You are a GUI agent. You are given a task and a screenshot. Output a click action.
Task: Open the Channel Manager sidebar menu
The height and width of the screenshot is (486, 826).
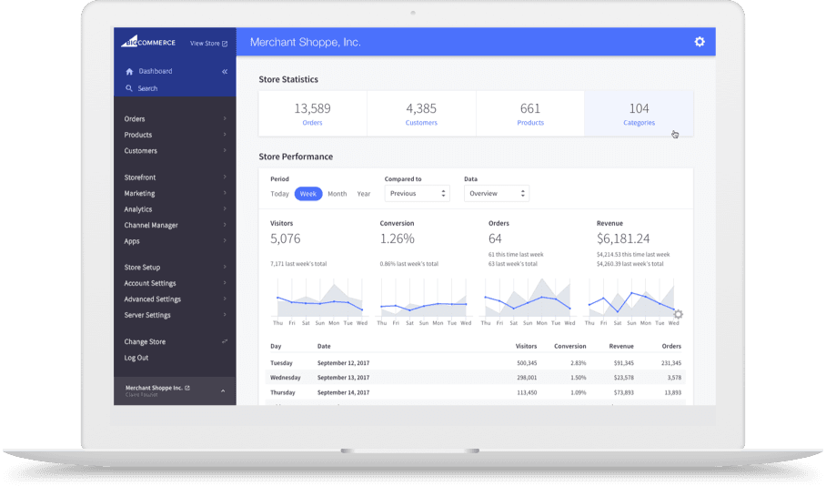tap(151, 226)
